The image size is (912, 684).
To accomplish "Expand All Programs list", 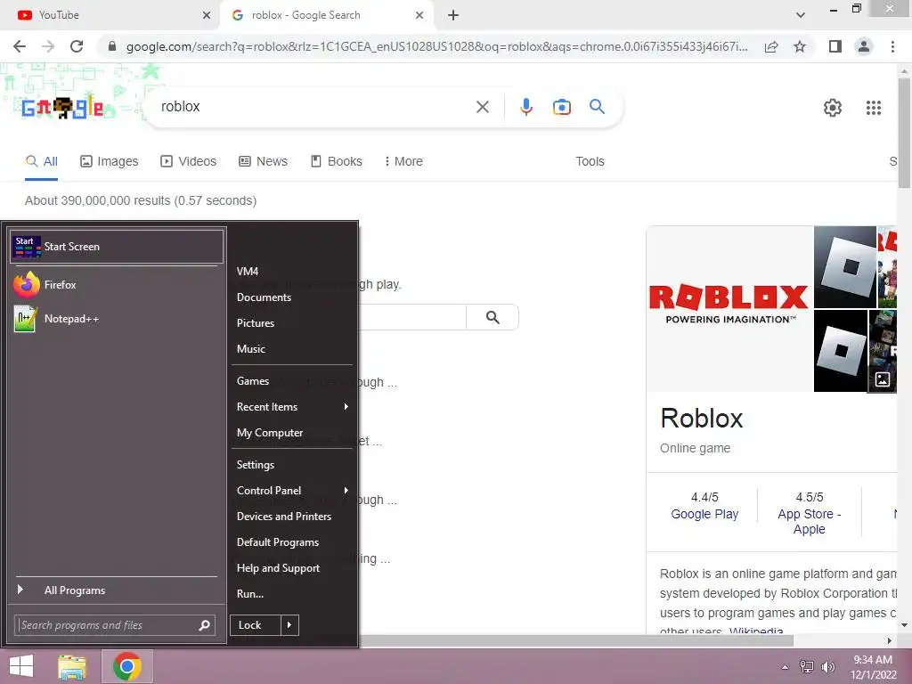I will tap(117, 590).
